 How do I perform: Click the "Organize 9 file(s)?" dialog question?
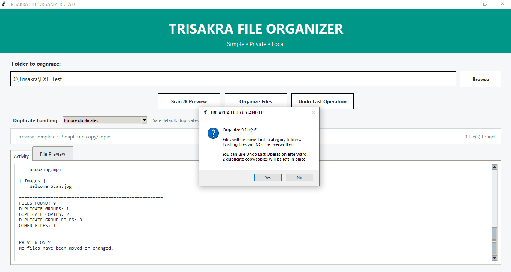click(240, 130)
